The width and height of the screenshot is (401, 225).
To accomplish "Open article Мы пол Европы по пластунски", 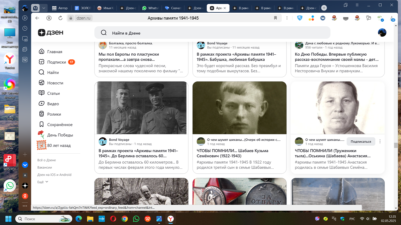I will coord(129,57).
